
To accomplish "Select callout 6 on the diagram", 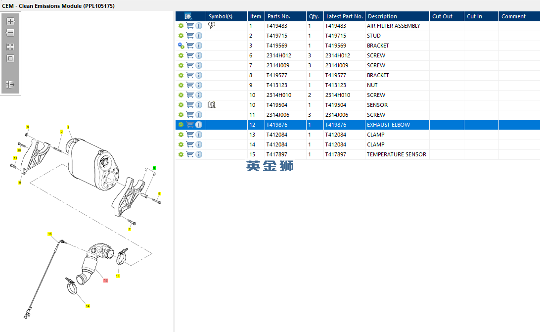I will pos(159,194).
